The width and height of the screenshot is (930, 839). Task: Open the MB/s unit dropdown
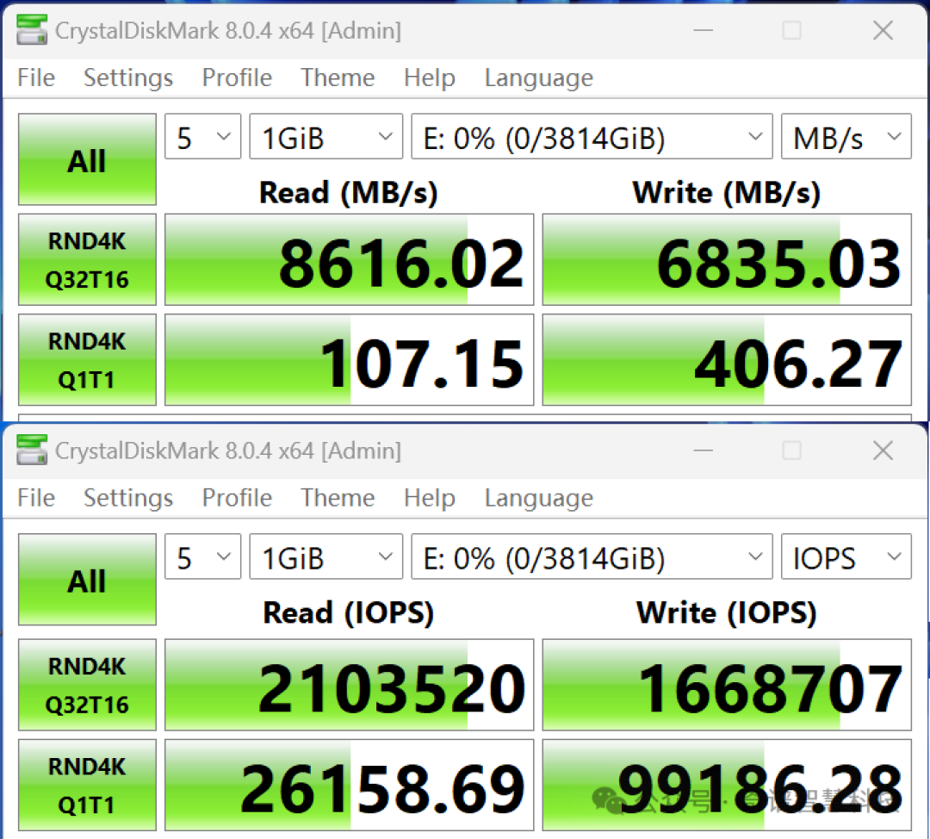tap(846, 136)
